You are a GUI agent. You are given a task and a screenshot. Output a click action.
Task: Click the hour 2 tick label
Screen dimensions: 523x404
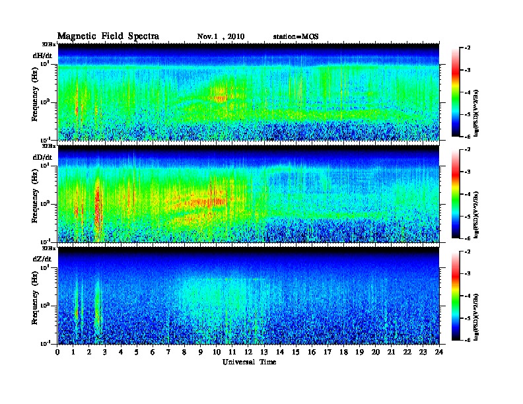pos(89,353)
